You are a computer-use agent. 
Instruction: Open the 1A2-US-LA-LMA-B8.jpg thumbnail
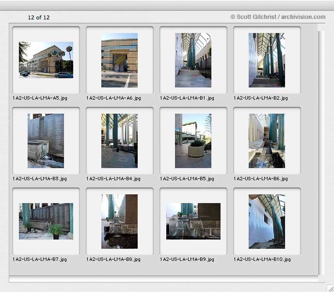pos(120,222)
